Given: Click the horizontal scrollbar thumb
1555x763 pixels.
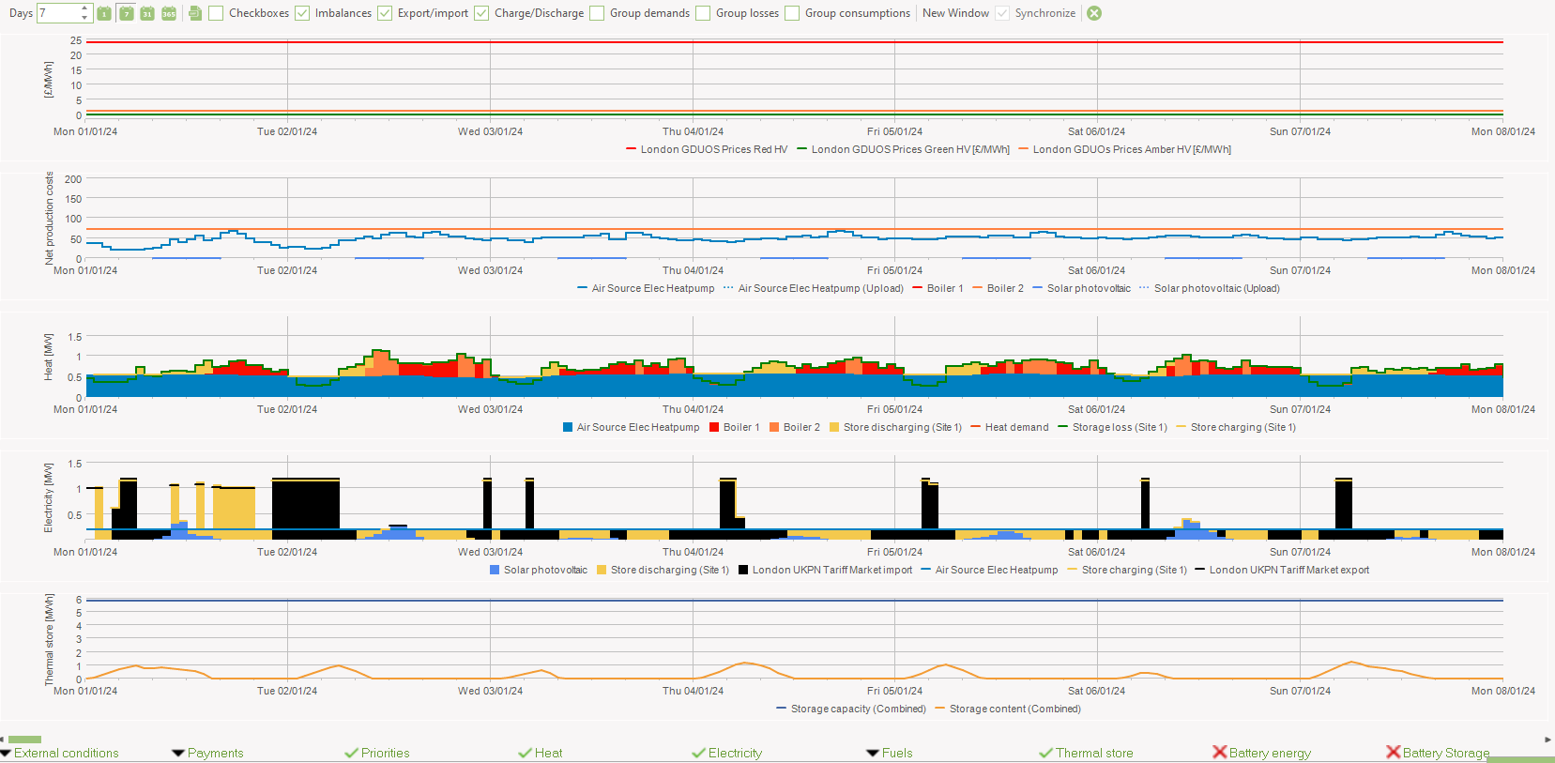Looking at the screenshot, I should point(24,740).
